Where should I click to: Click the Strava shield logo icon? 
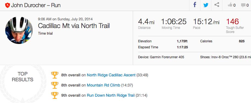(7, 5)
